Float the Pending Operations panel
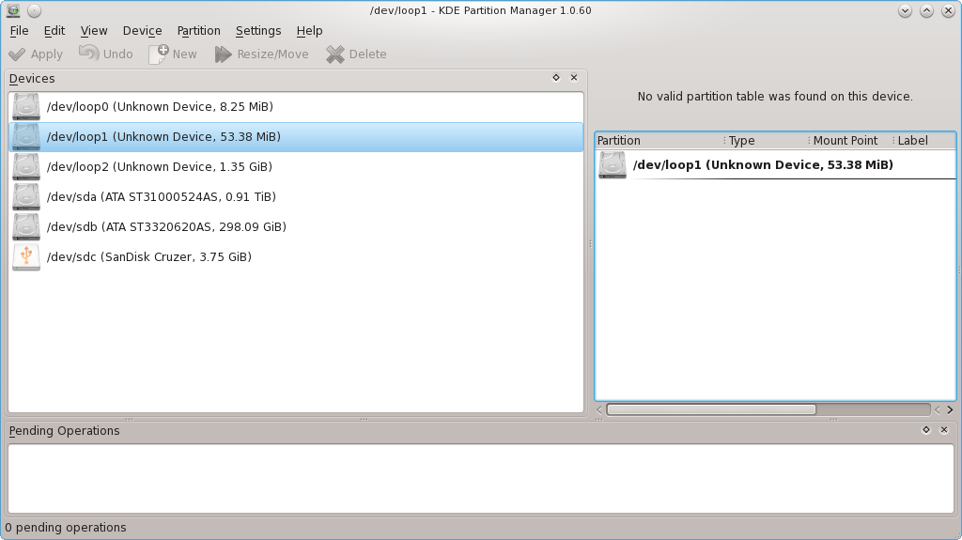 (x=926, y=430)
